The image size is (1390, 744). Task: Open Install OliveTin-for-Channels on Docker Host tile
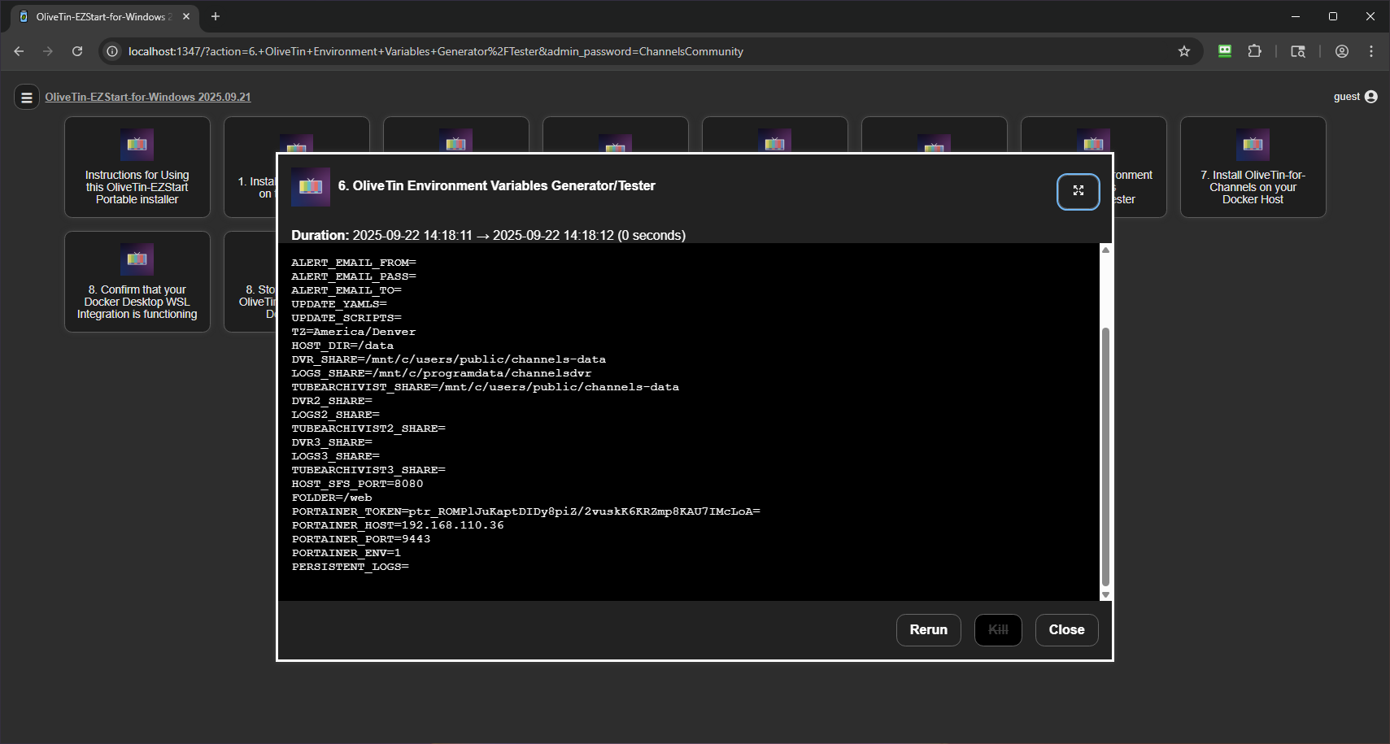(1253, 168)
